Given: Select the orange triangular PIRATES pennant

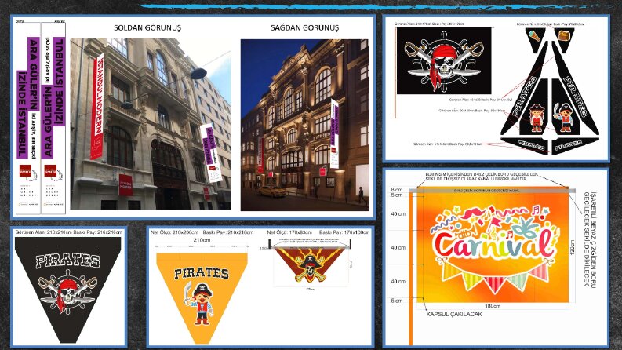Looking at the screenshot, I should [202, 297].
